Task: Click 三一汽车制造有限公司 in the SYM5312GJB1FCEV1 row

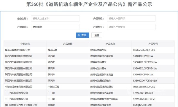Action: (x=16, y=99)
